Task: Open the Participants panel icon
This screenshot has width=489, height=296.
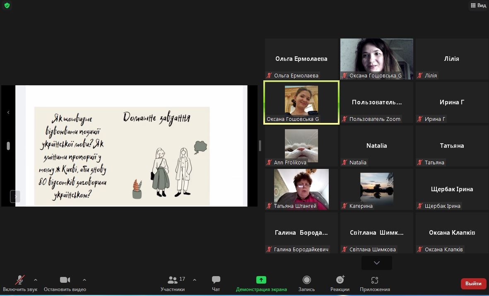Action: pyautogui.click(x=173, y=280)
